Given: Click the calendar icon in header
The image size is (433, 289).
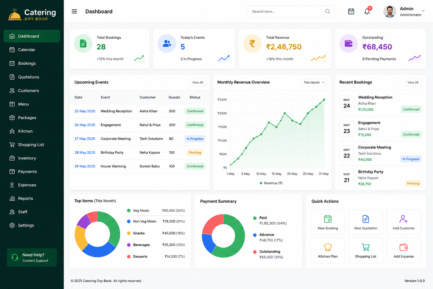Looking at the screenshot, I should pyautogui.click(x=351, y=11).
